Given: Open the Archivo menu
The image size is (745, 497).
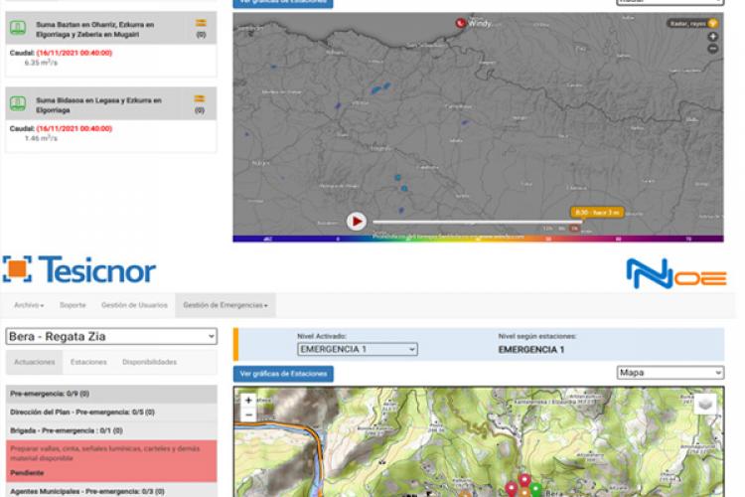Looking at the screenshot, I should coord(29,305).
